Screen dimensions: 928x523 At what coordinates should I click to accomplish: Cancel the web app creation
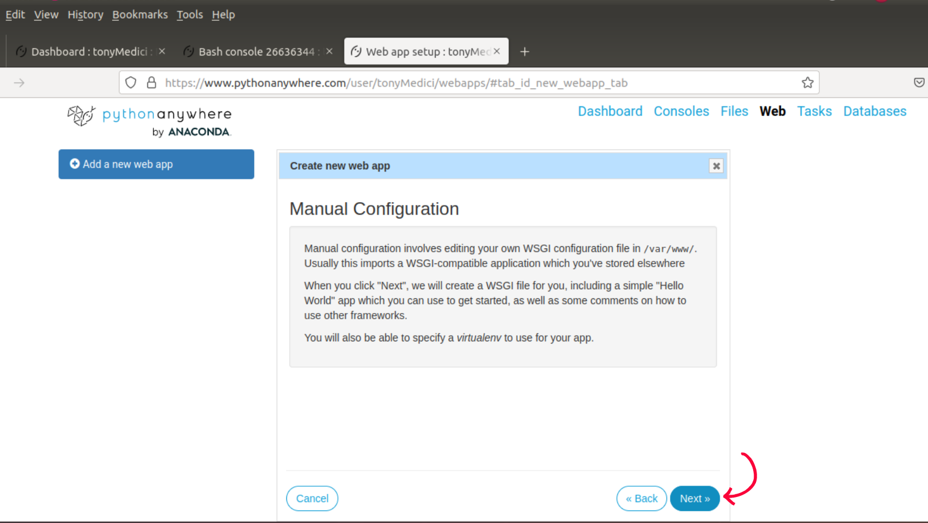click(x=312, y=499)
